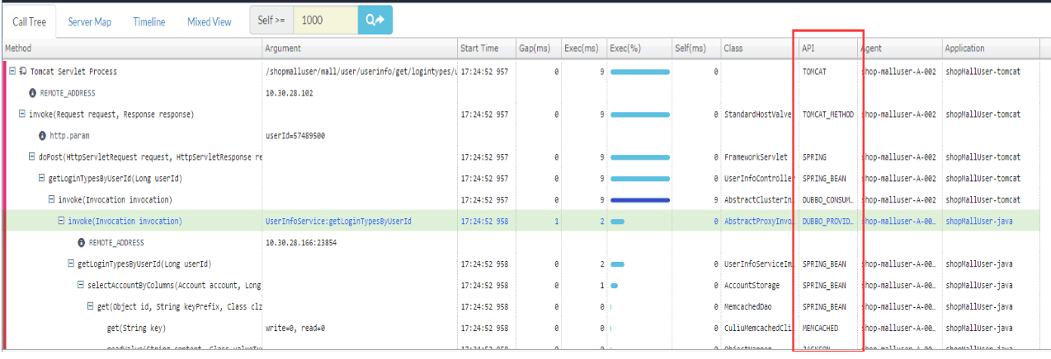Click the info icon beside http.param
1051x359 pixels.
click(x=42, y=136)
